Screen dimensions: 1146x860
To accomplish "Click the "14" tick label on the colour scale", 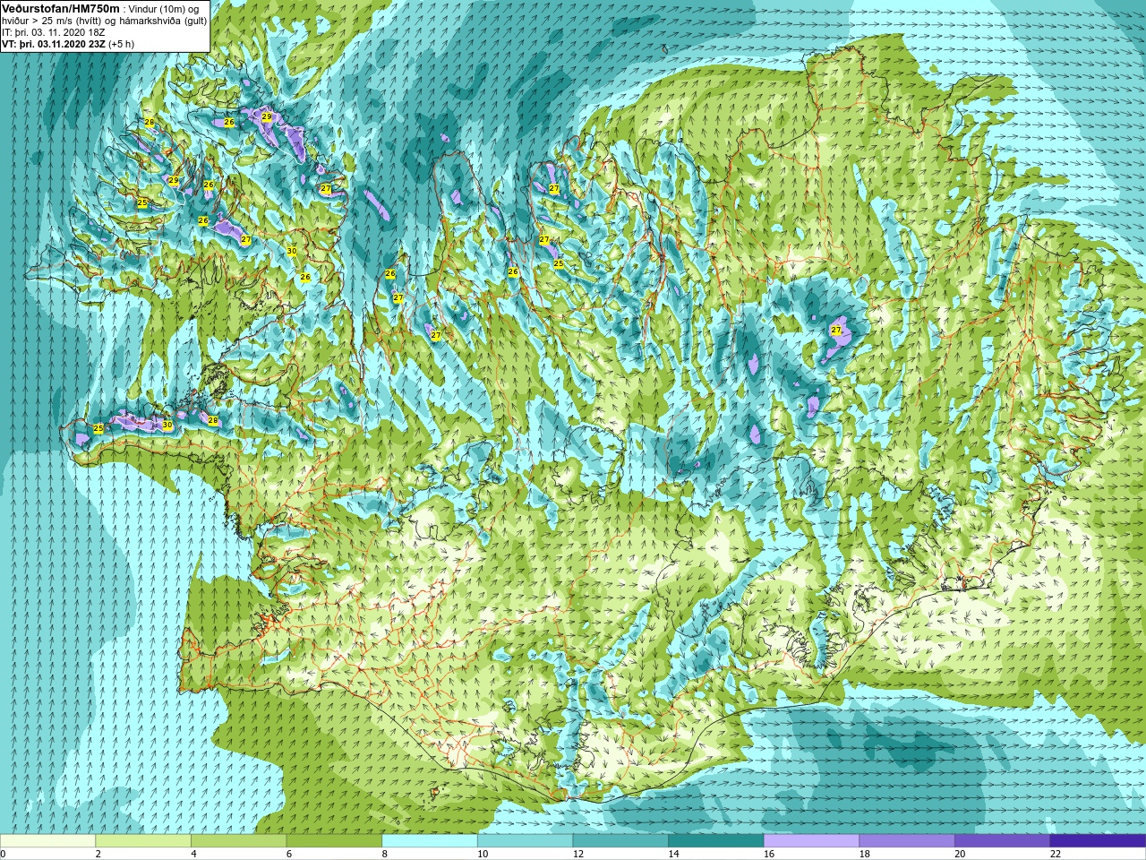I will click(674, 854).
